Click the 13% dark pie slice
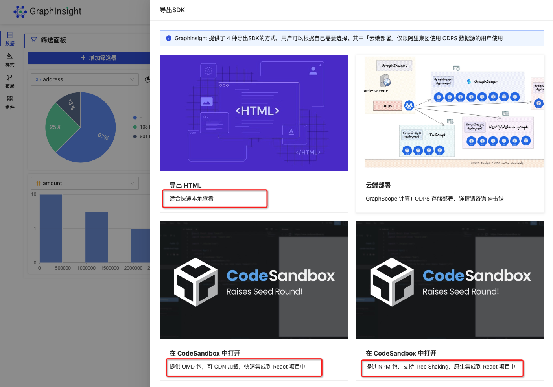This screenshot has height=387, width=553. 72,105
